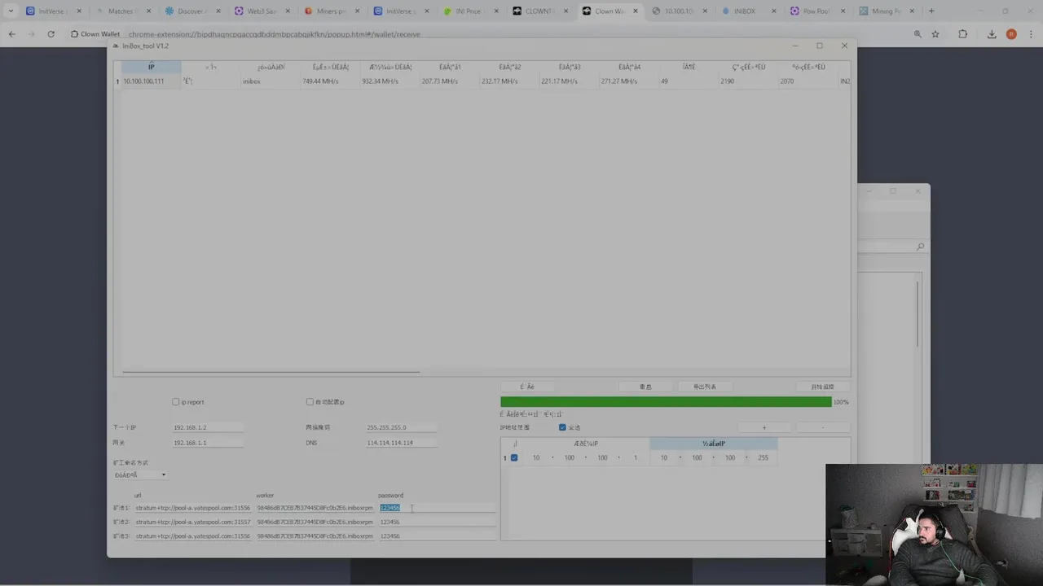Screen dimensions: 1043x586
Task: Click the 192.168.1.1 gateway field
Action: 208,443
